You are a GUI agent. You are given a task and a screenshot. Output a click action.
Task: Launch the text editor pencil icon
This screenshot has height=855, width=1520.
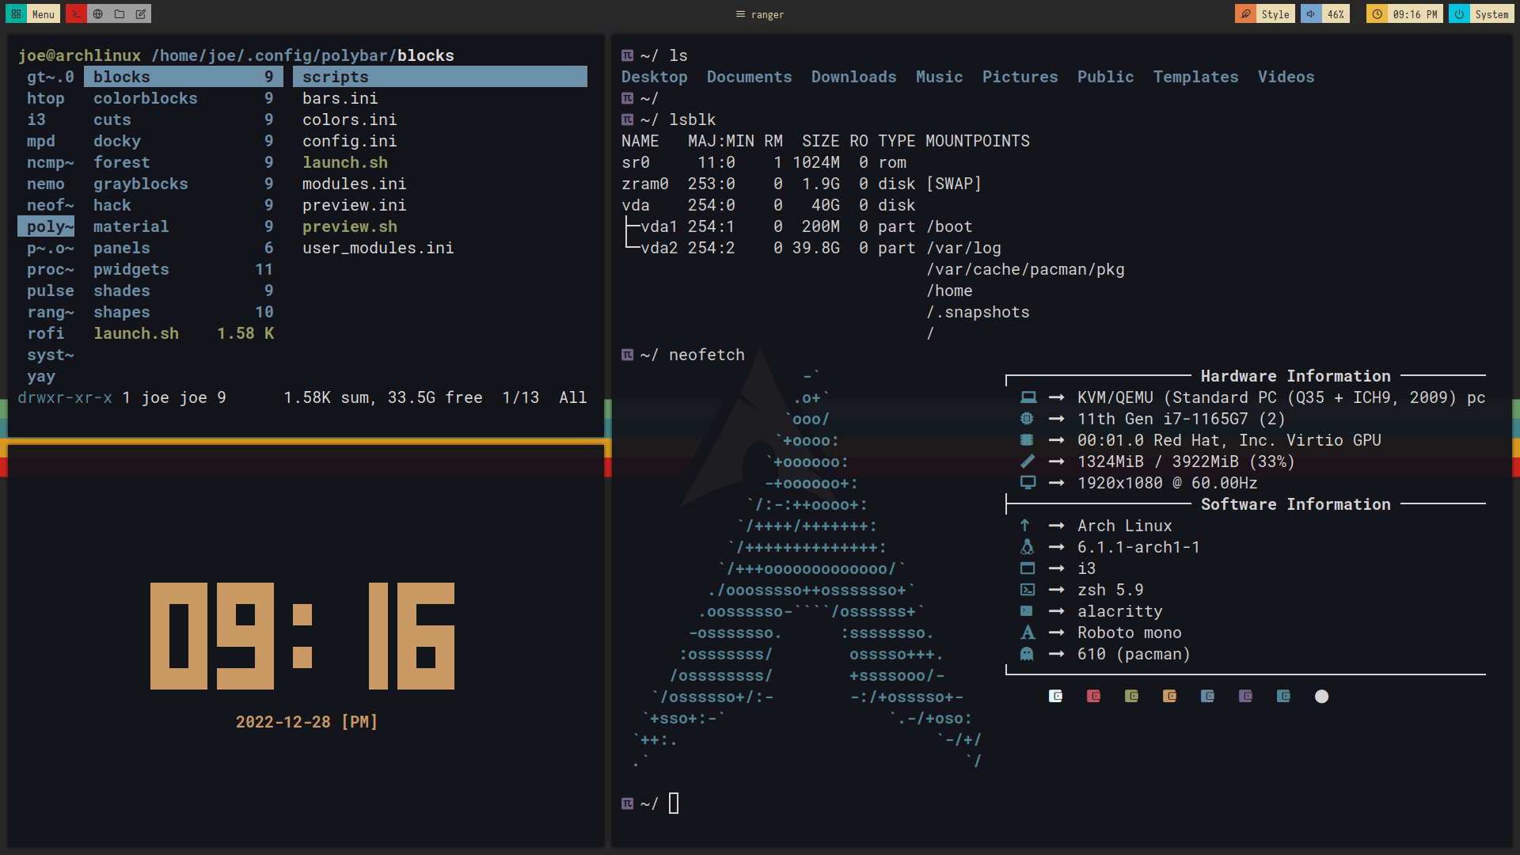141,13
